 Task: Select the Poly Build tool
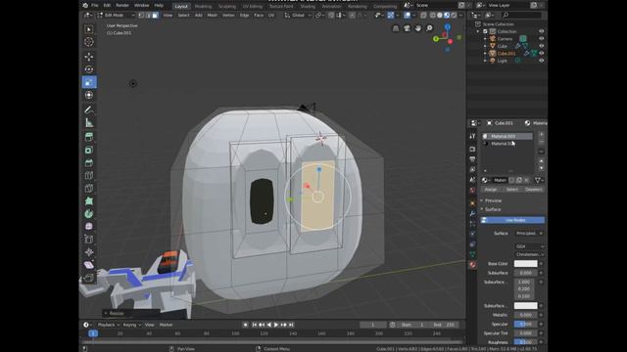point(89,200)
